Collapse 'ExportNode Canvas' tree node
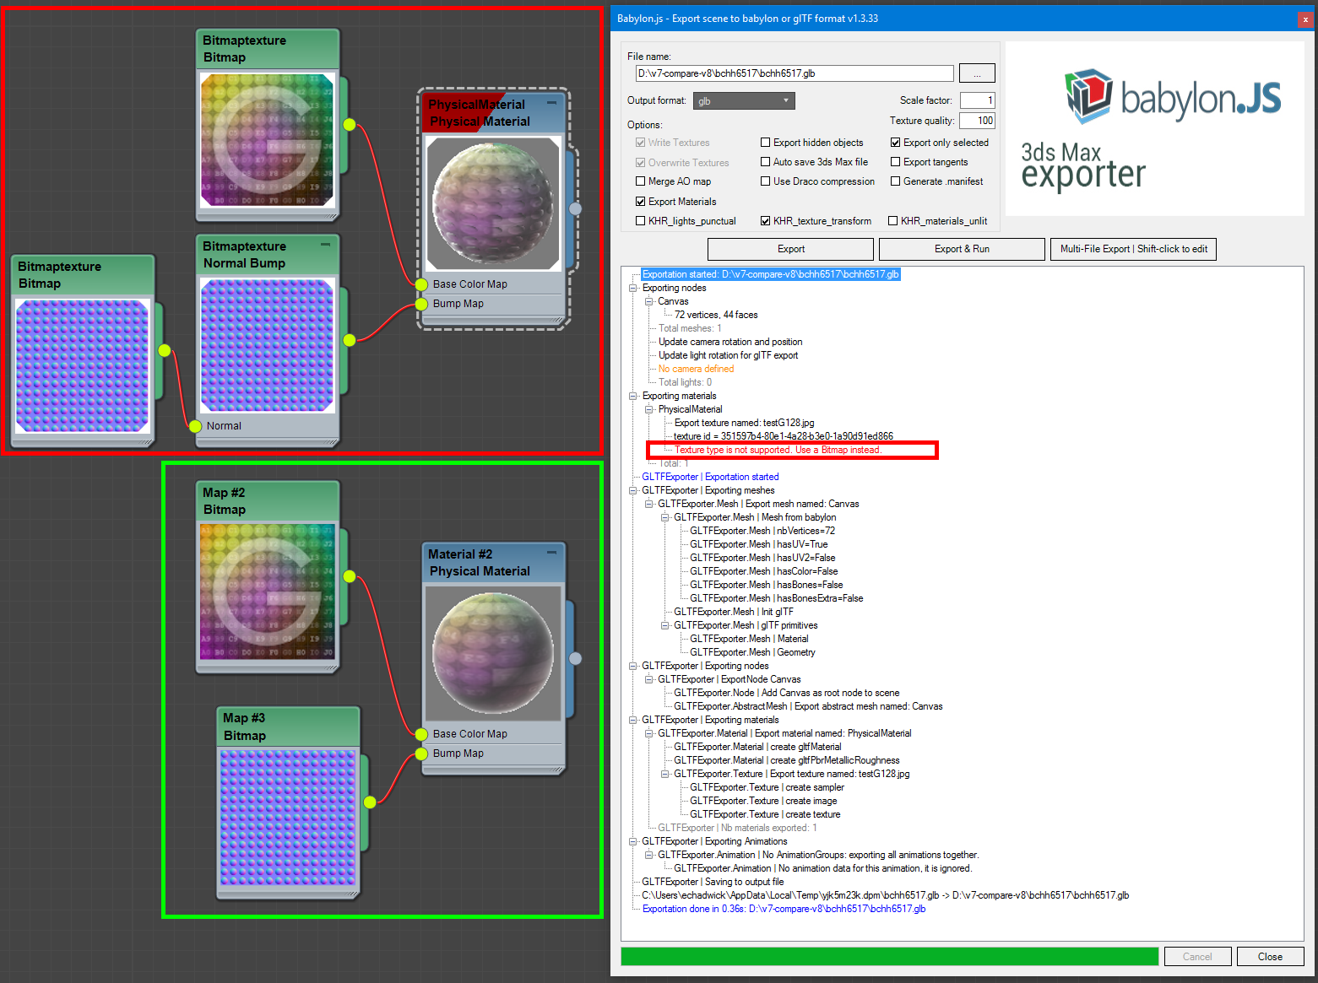1318x983 pixels. (648, 679)
